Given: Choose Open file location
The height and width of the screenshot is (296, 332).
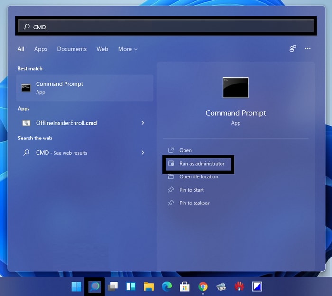Looking at the screenshot, I should pyautogui.click(x=198, y=177).
